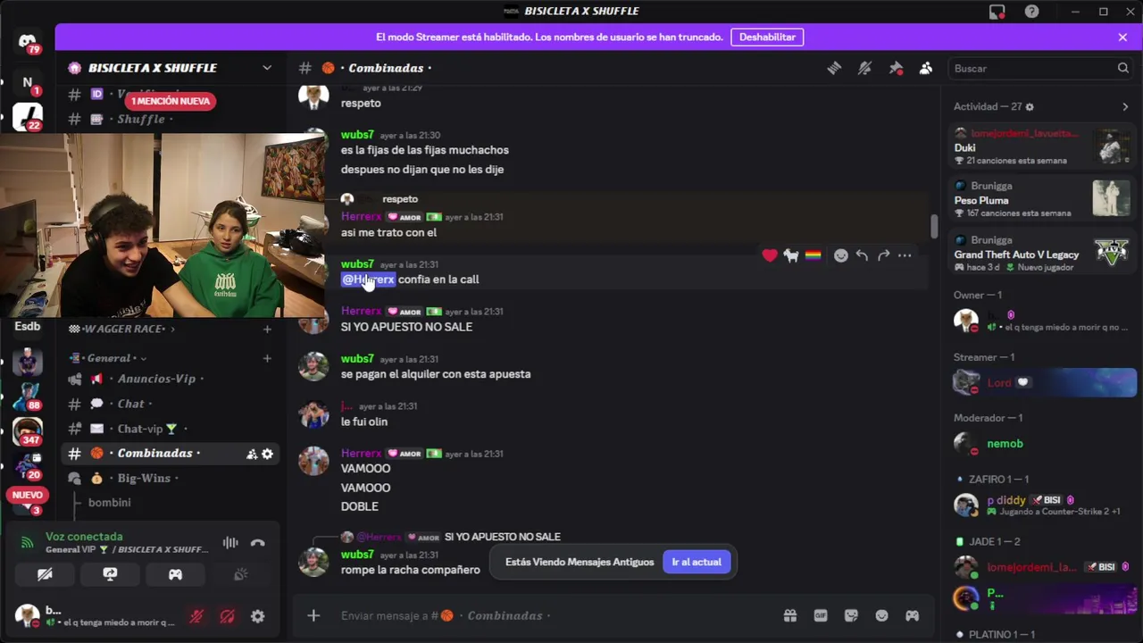This screenshot has height=643, width=1143.
Task: Open the gift icon in message bar
Action: coord(790,615)
